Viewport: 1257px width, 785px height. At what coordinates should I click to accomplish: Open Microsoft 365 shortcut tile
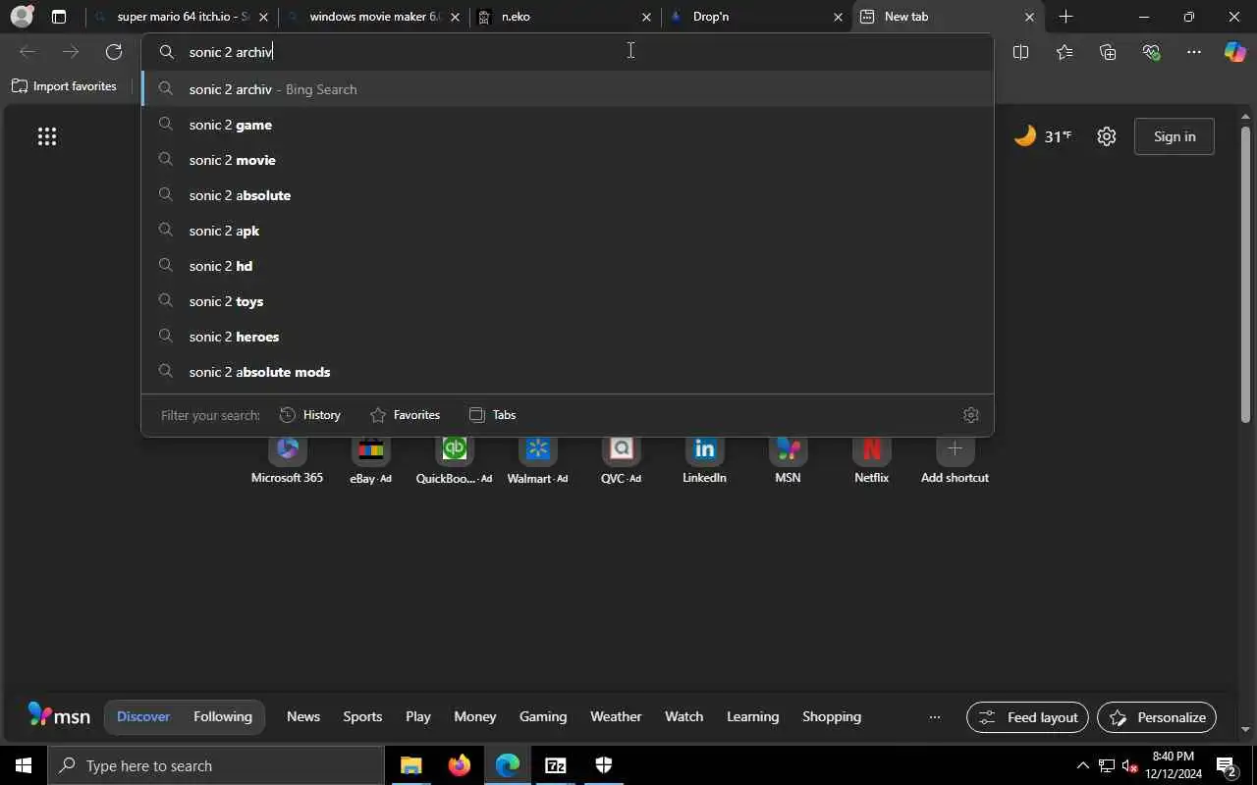287,461
